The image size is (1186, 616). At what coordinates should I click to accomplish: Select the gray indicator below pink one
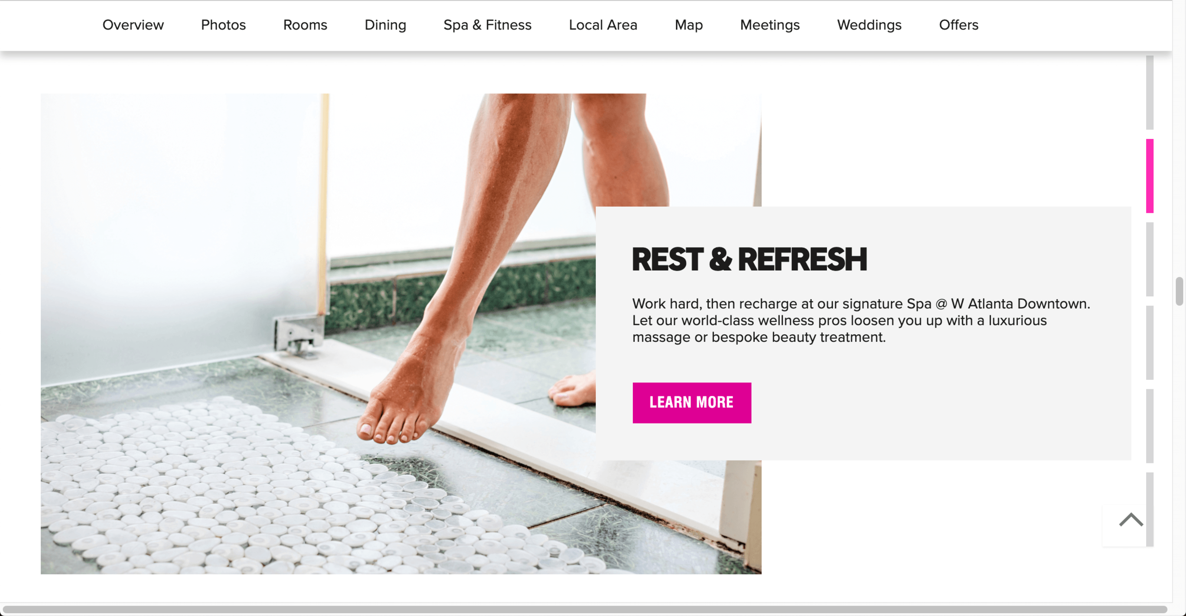click(x=1149, y=259)
